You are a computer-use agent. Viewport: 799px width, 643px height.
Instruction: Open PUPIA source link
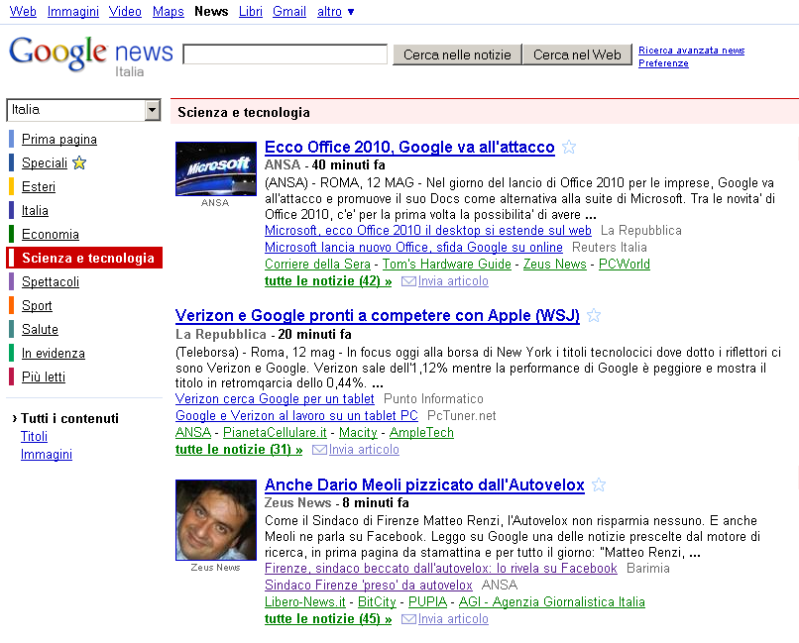pos(427,602)
